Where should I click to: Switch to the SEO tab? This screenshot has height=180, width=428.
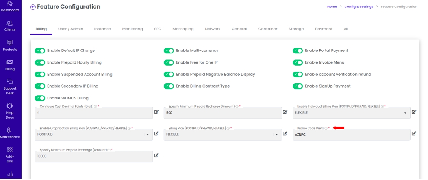(157, 29)
